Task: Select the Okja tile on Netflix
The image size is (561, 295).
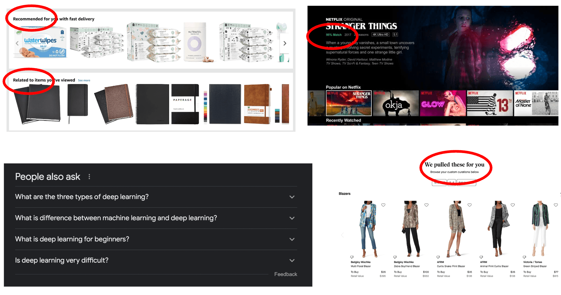Action: (396, 103)
